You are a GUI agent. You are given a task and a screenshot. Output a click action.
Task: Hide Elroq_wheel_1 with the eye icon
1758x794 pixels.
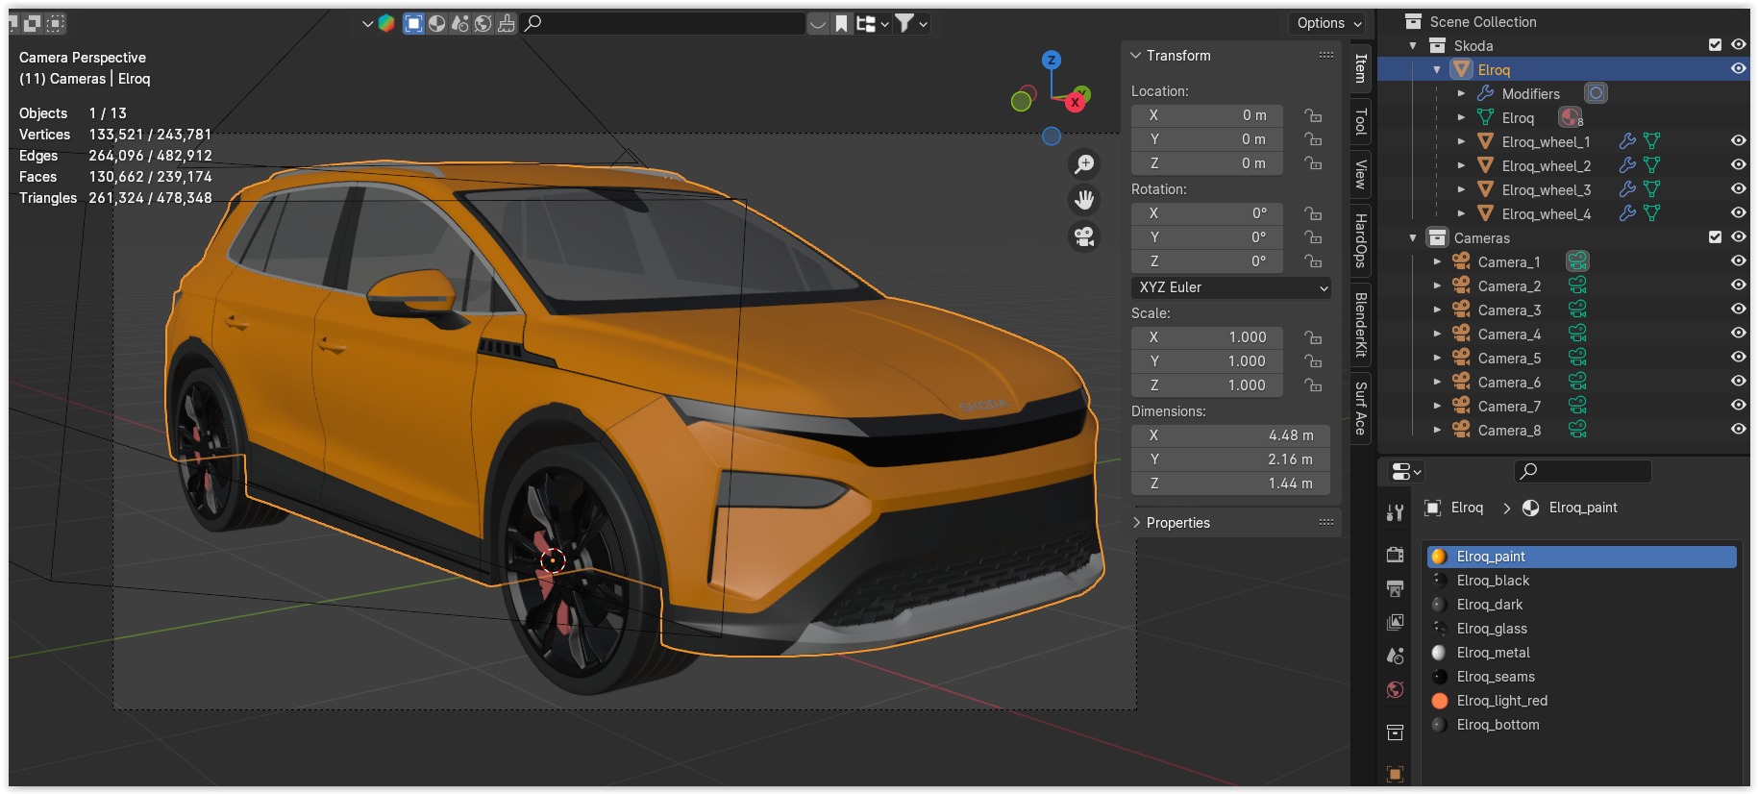1738,141
